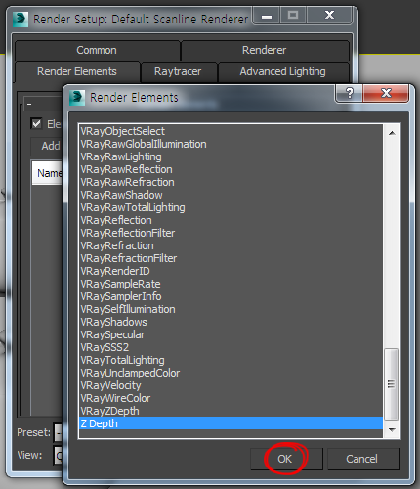This screenshot has width=420, height=489.
Task: Select VRayRawRefraction element
Action: (231, 182)
